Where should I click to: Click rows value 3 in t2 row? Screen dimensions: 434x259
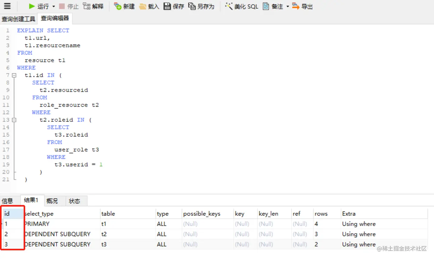point(327,234)
